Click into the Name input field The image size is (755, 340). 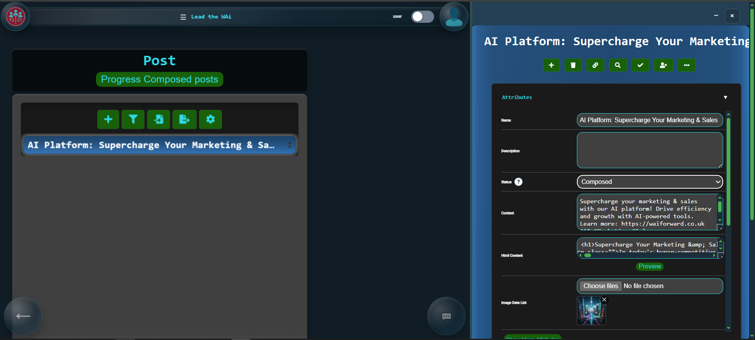pos(650,120)
